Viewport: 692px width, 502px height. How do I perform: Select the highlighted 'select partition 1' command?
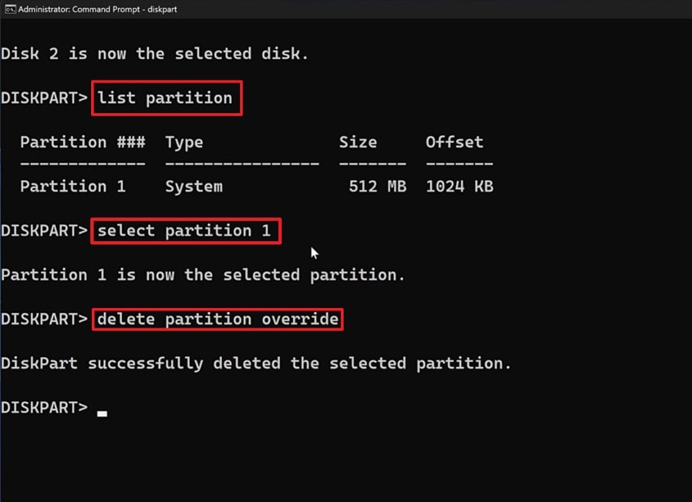point(186,231)
